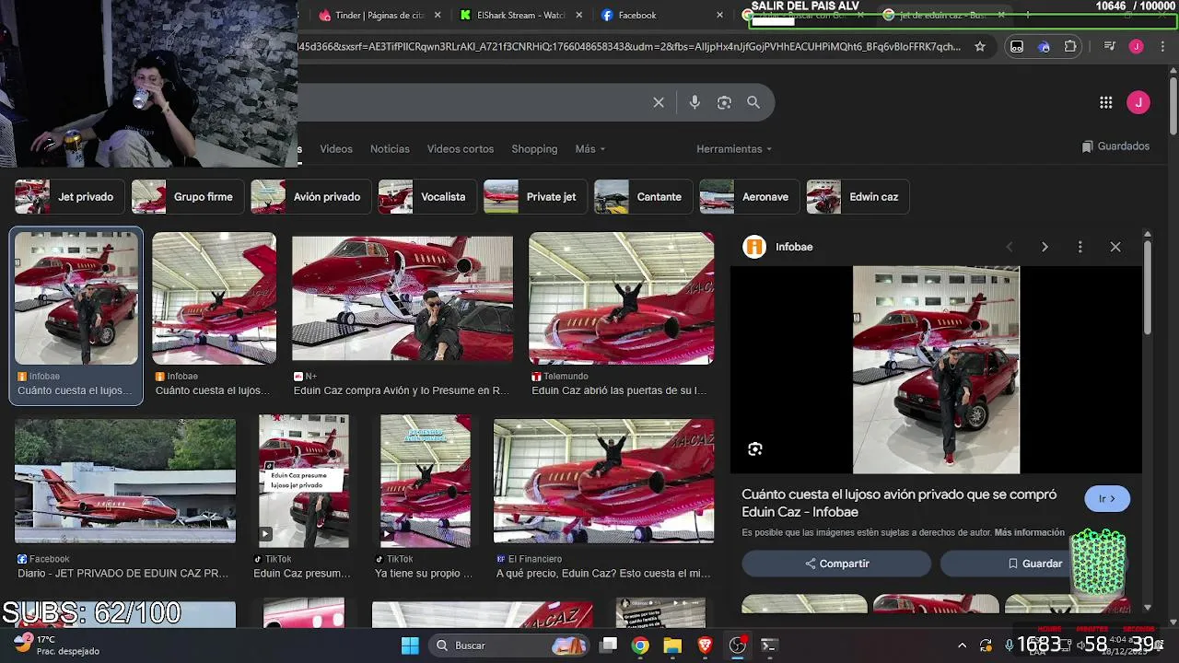Show hidden system tray icons

(x=963, y=646)
